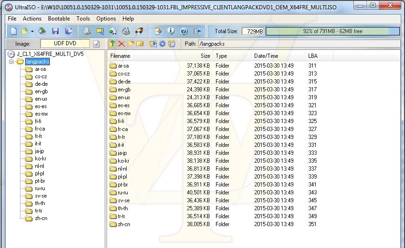Click the Burn CD/DVD Image flaming disc icon

(139, 31)
